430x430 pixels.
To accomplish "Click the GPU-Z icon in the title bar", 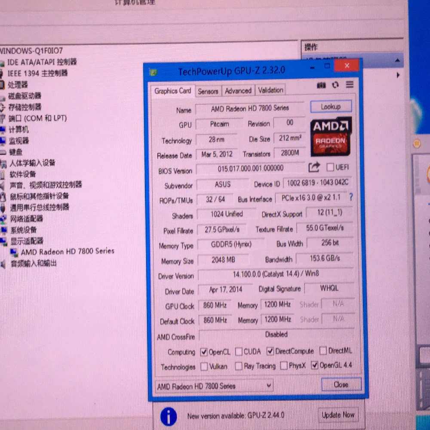I will (154, 72).
